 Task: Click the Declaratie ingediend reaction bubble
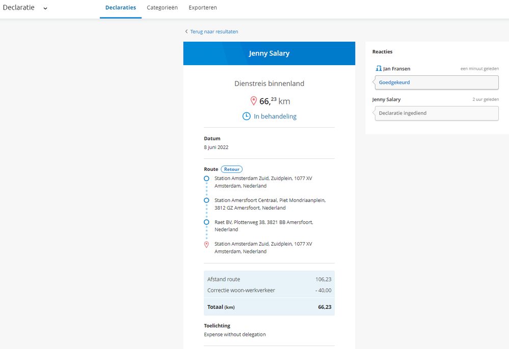(436, 113)
